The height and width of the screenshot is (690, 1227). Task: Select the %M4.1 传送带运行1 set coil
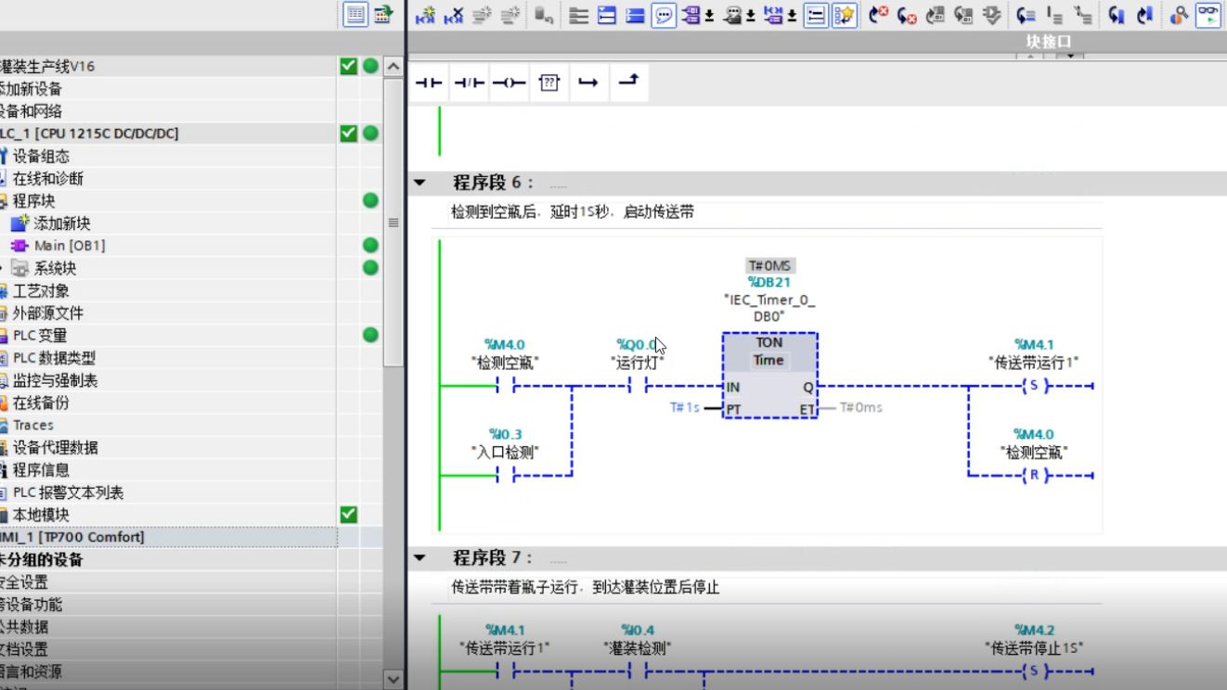(1034, 386)
